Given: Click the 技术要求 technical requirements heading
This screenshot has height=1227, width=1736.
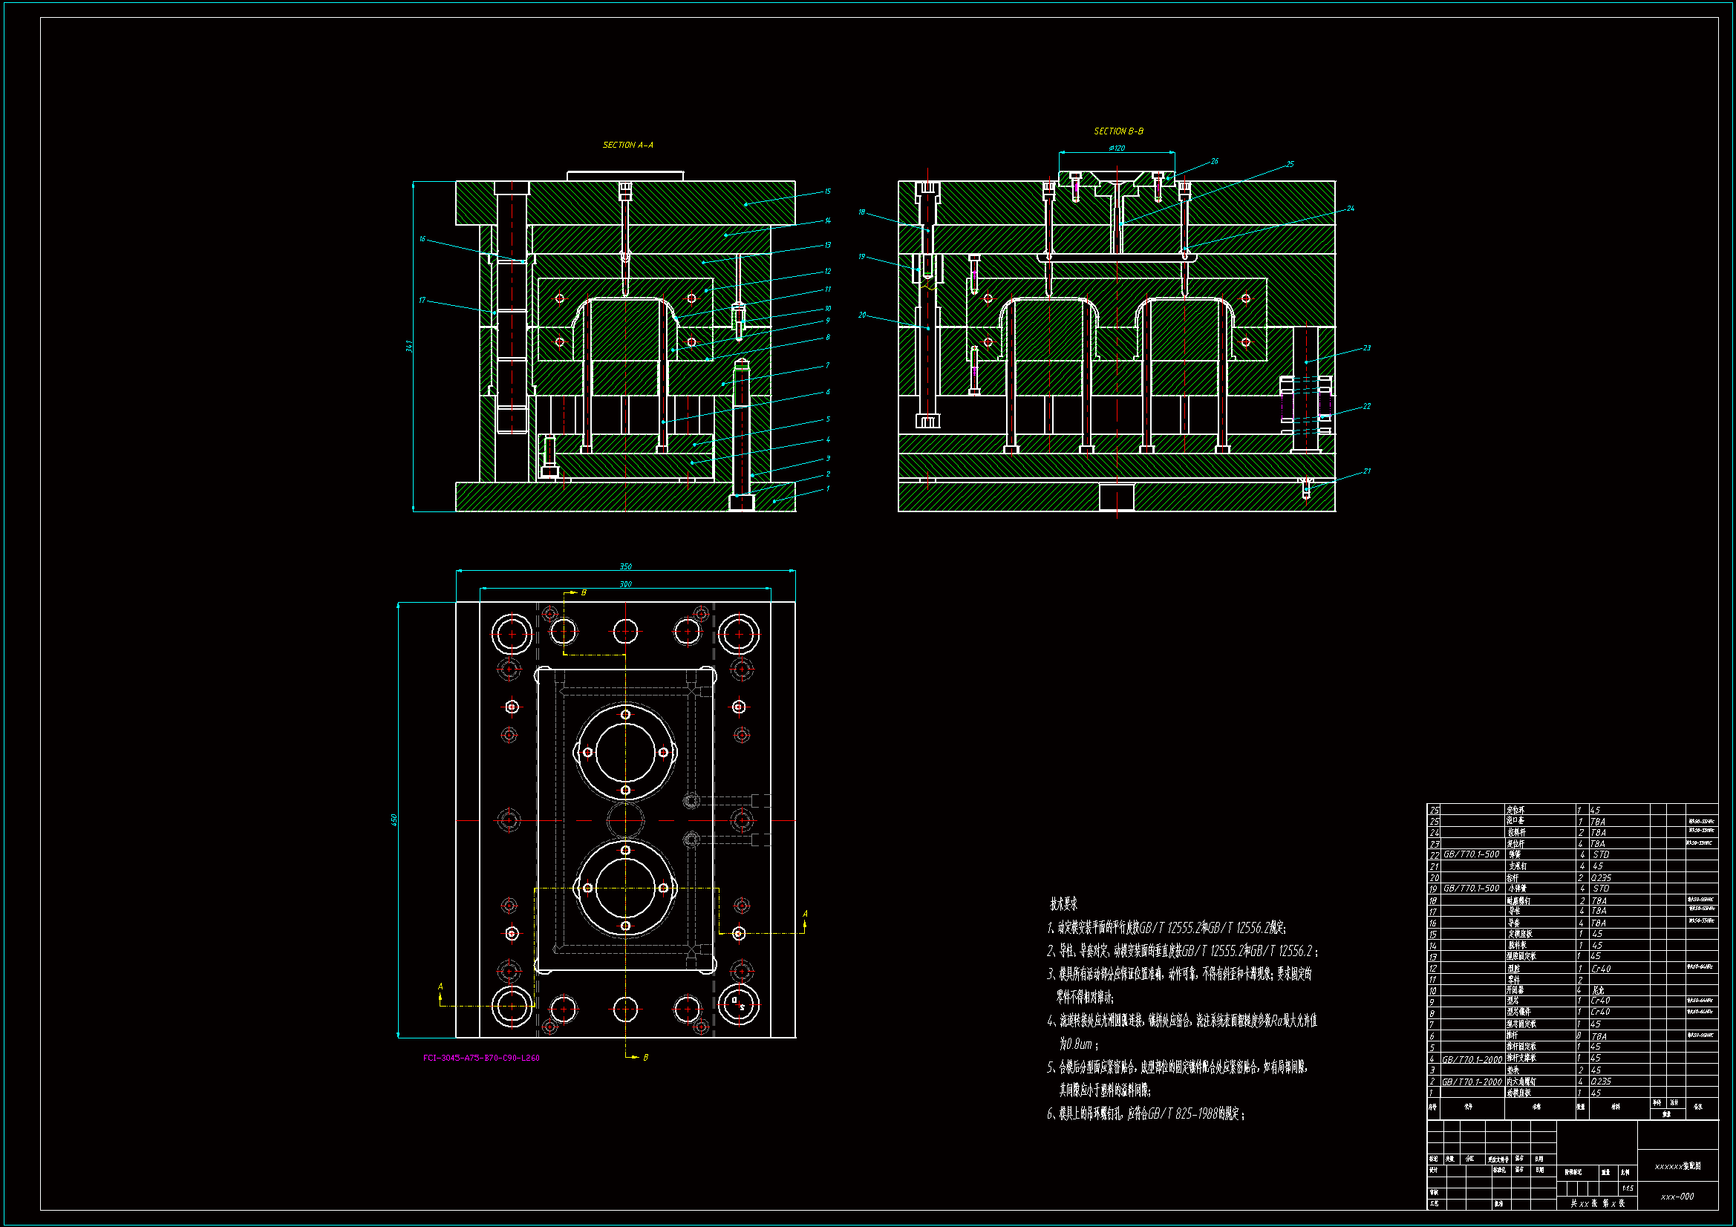Looking at the screenshot, I should click(1063, 904).
